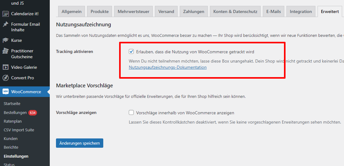Open the Produkte tab
The width and height of the screenshot is (344, 166).
pos(100,11)
